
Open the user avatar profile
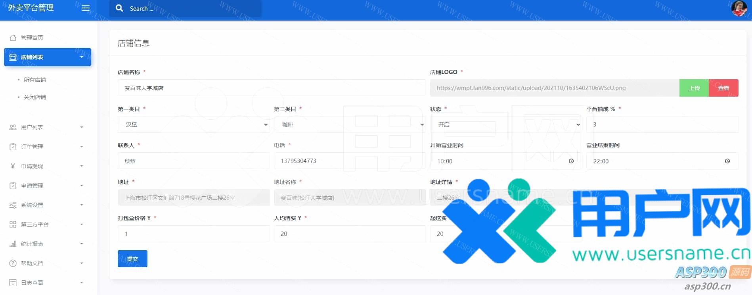pos(739,8)
